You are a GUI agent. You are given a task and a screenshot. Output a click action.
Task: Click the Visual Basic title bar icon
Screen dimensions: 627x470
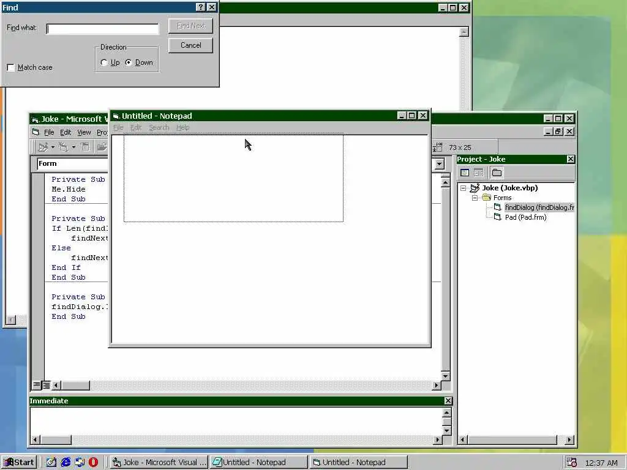[35, 119]
